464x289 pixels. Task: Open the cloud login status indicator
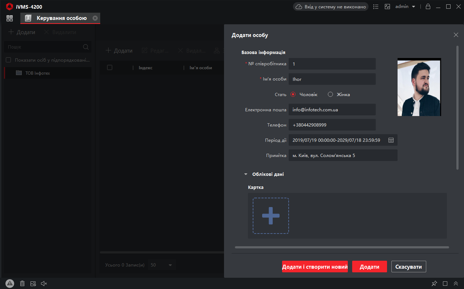(331, 7)
